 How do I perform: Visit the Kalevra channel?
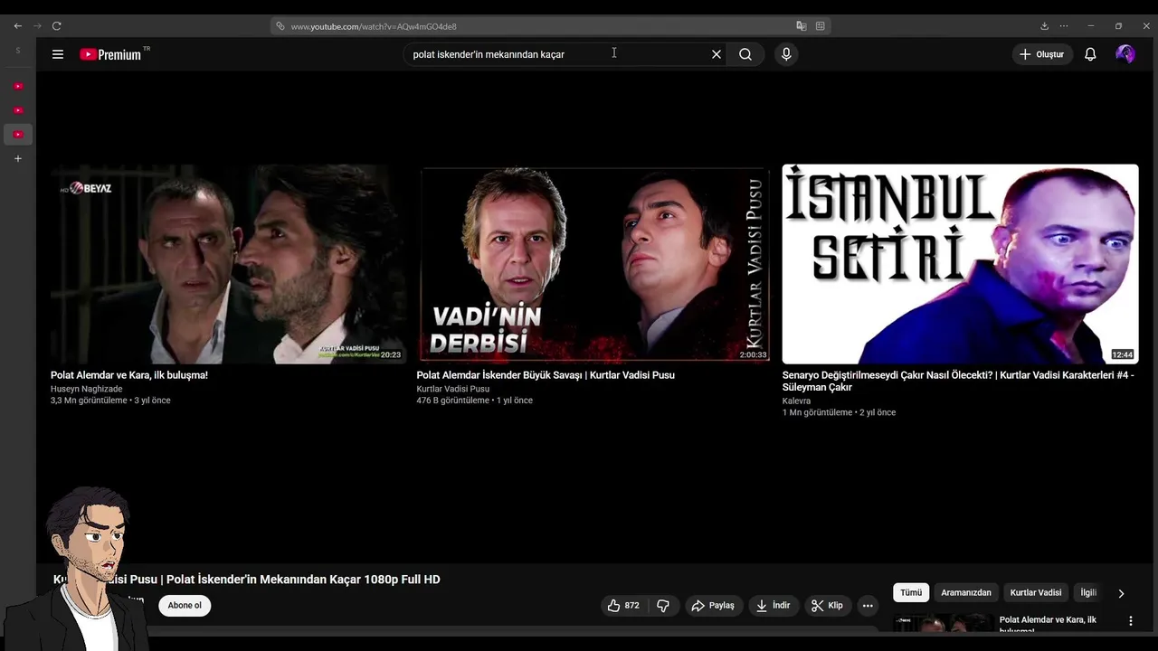click(x=797, y=401)
